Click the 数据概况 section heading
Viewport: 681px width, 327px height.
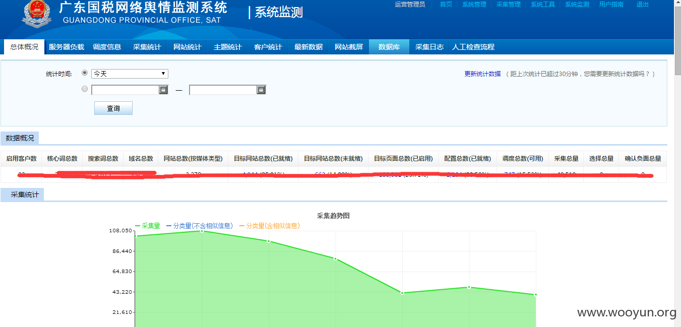(20, 138)
